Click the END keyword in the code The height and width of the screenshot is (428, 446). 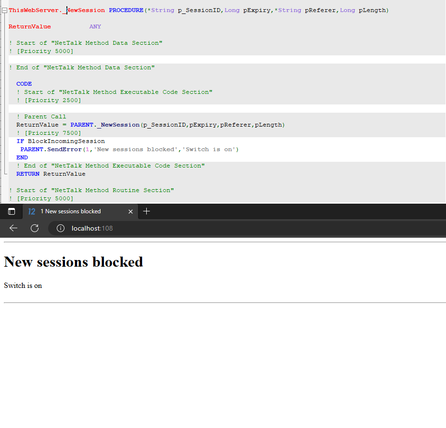pyautogui.click(x=22, y=157)
